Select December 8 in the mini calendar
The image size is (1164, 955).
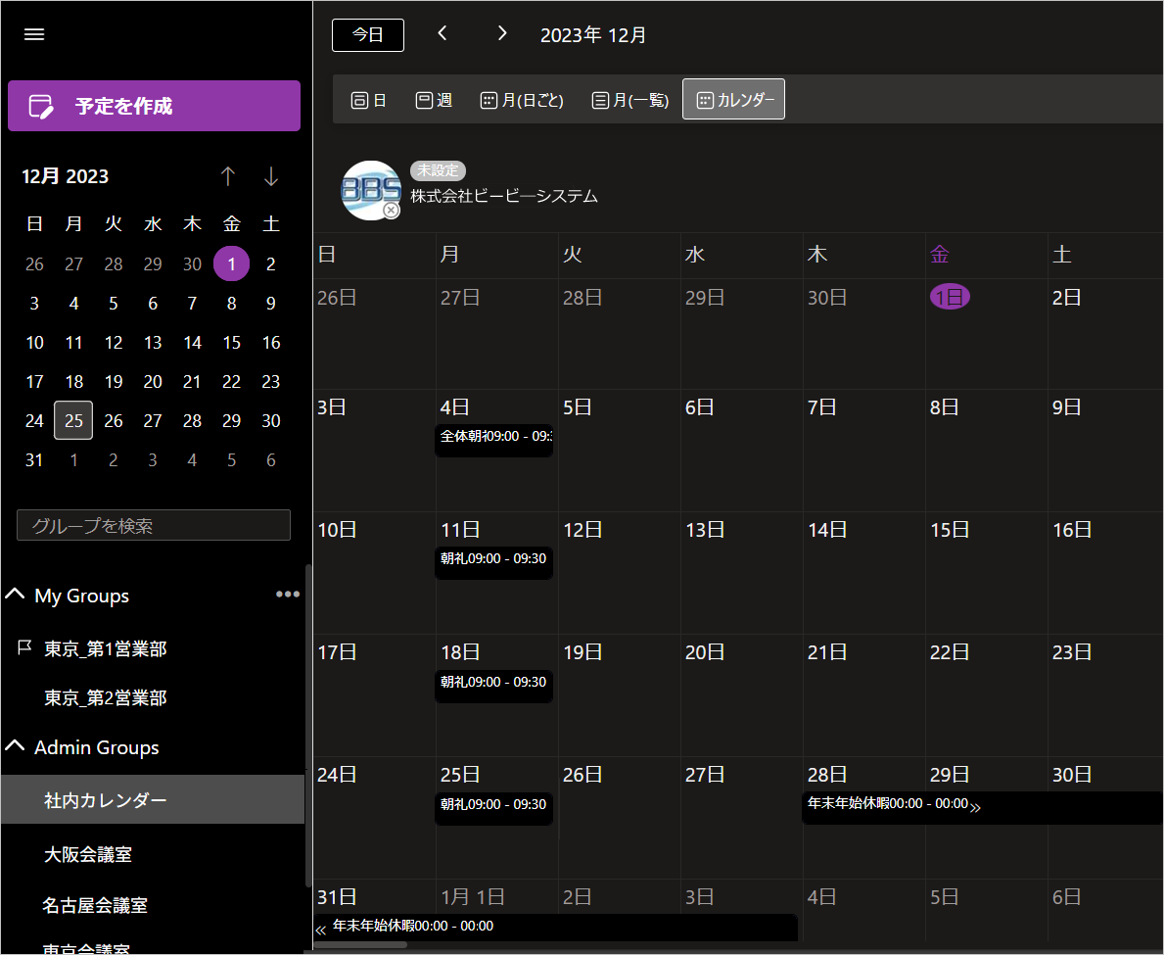pos(232,303)
